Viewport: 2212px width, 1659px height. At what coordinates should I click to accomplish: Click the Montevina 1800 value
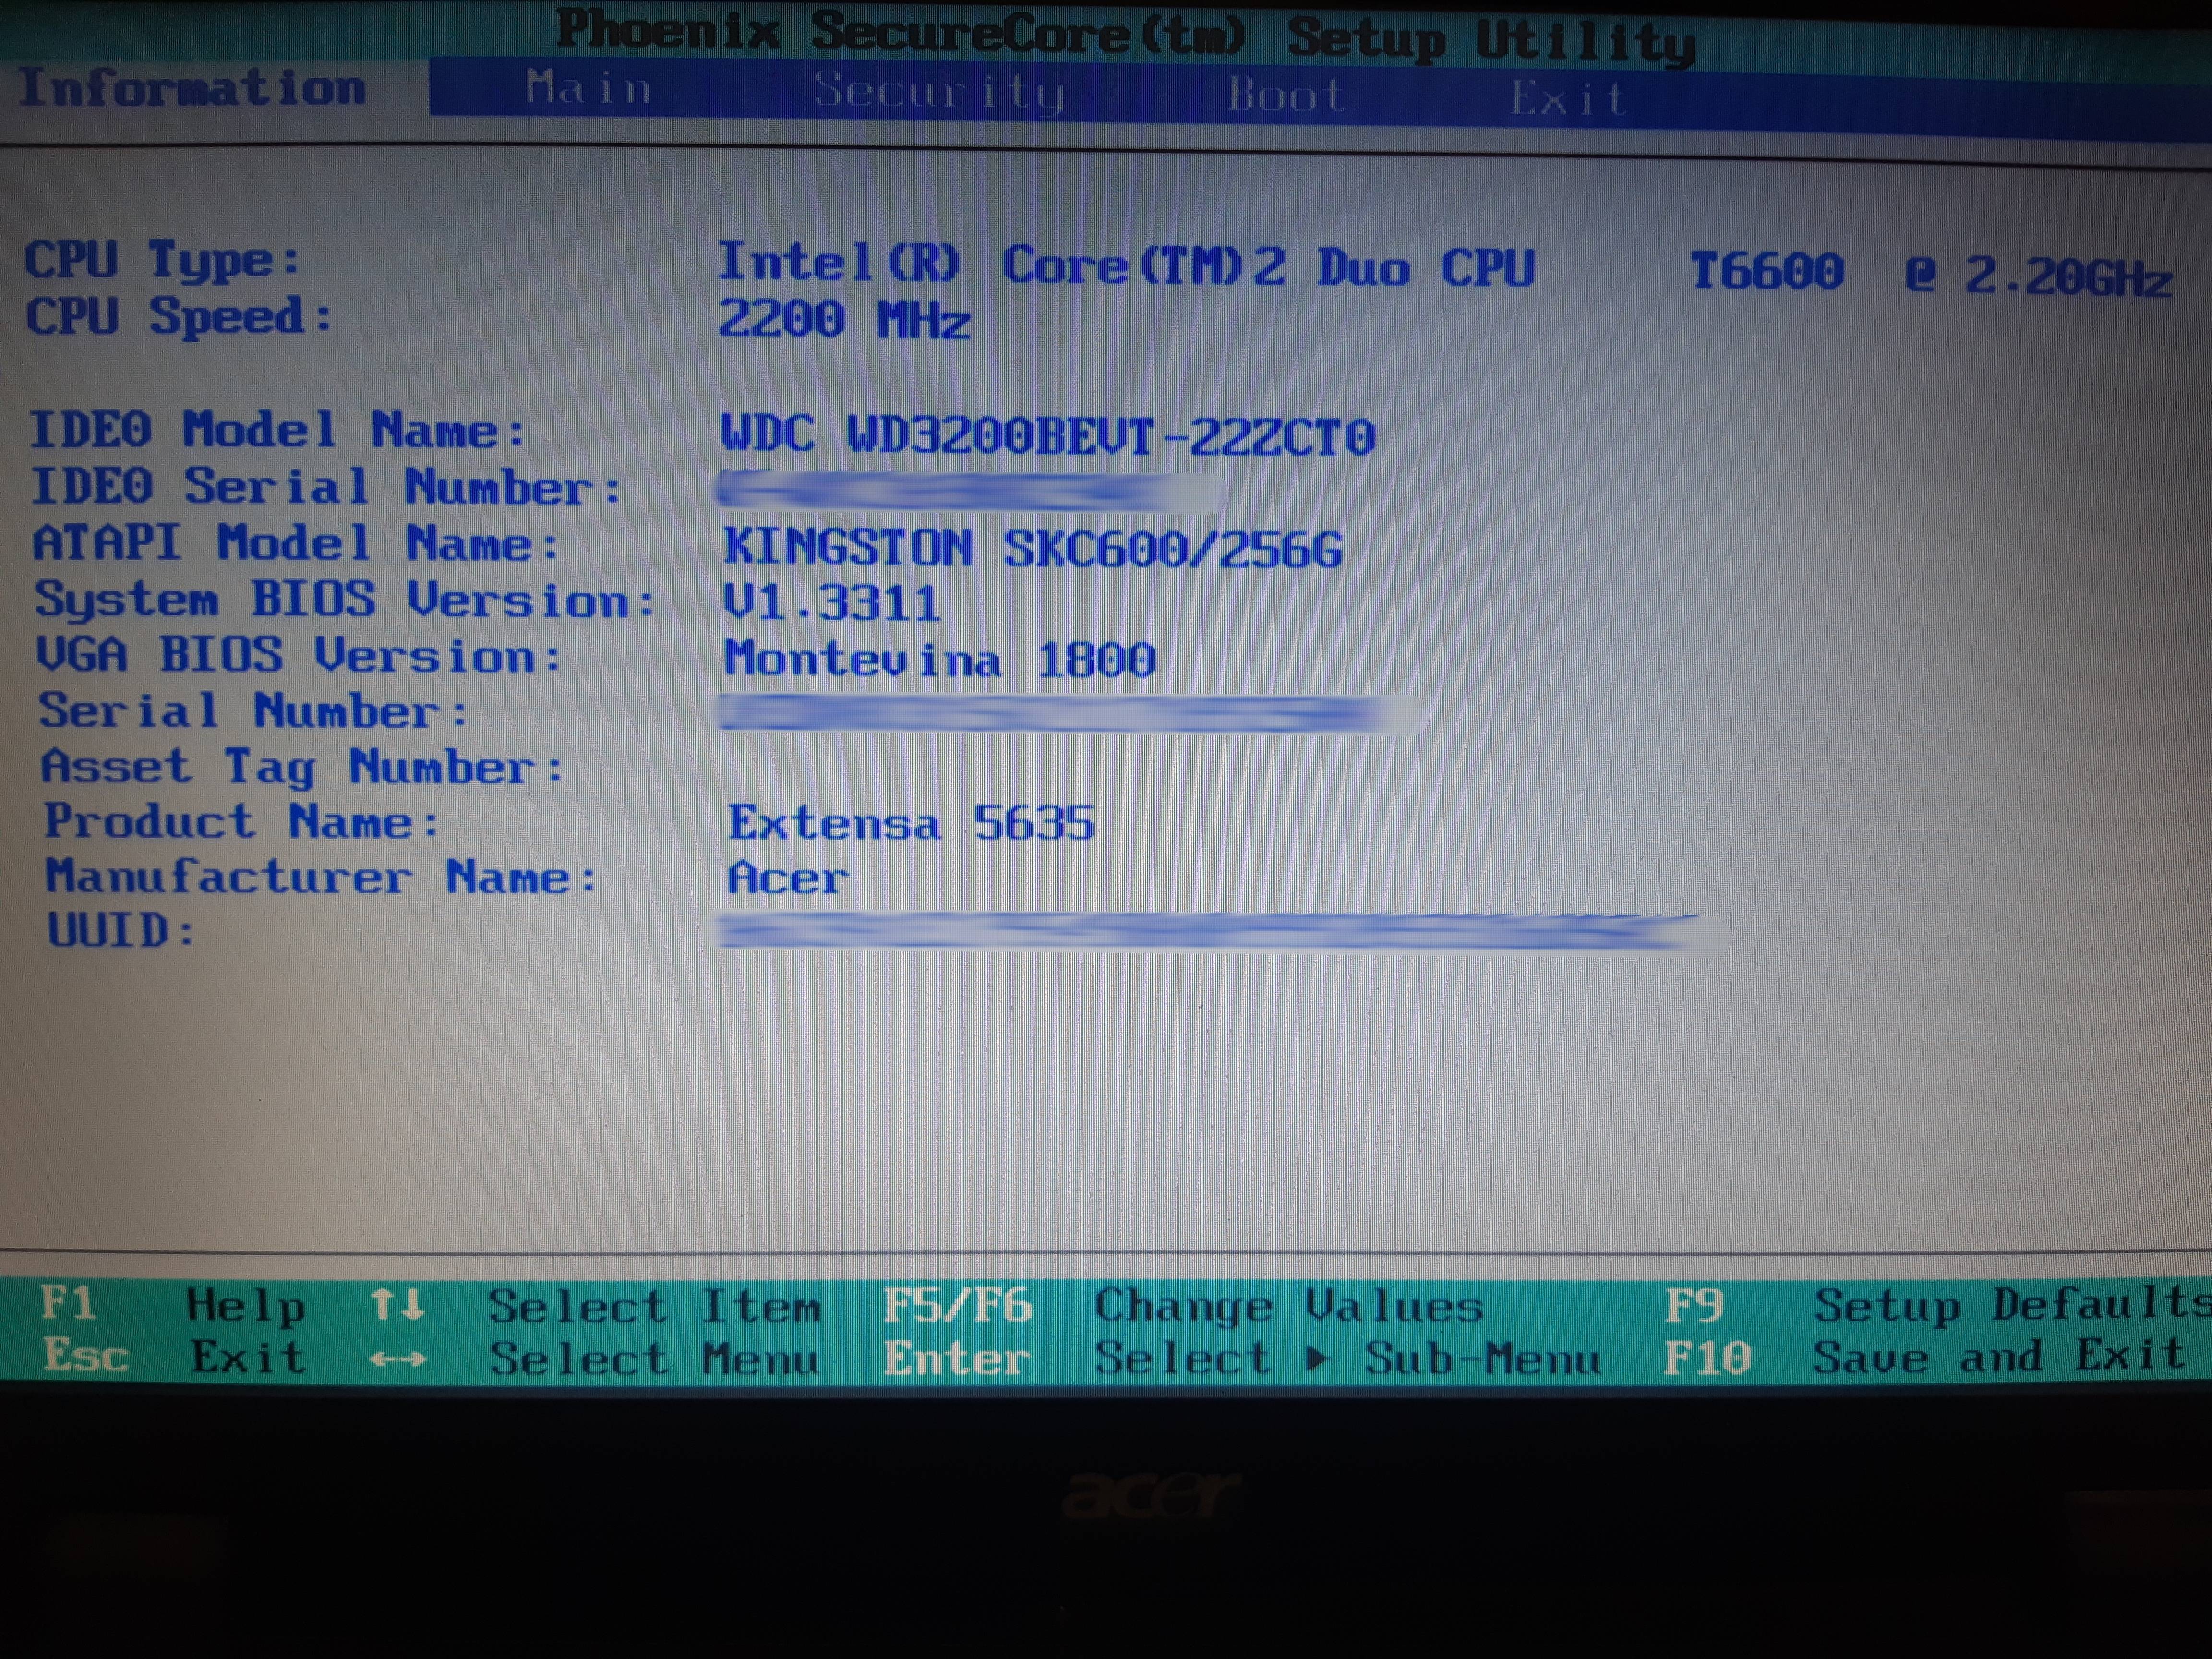coord(941,660)
